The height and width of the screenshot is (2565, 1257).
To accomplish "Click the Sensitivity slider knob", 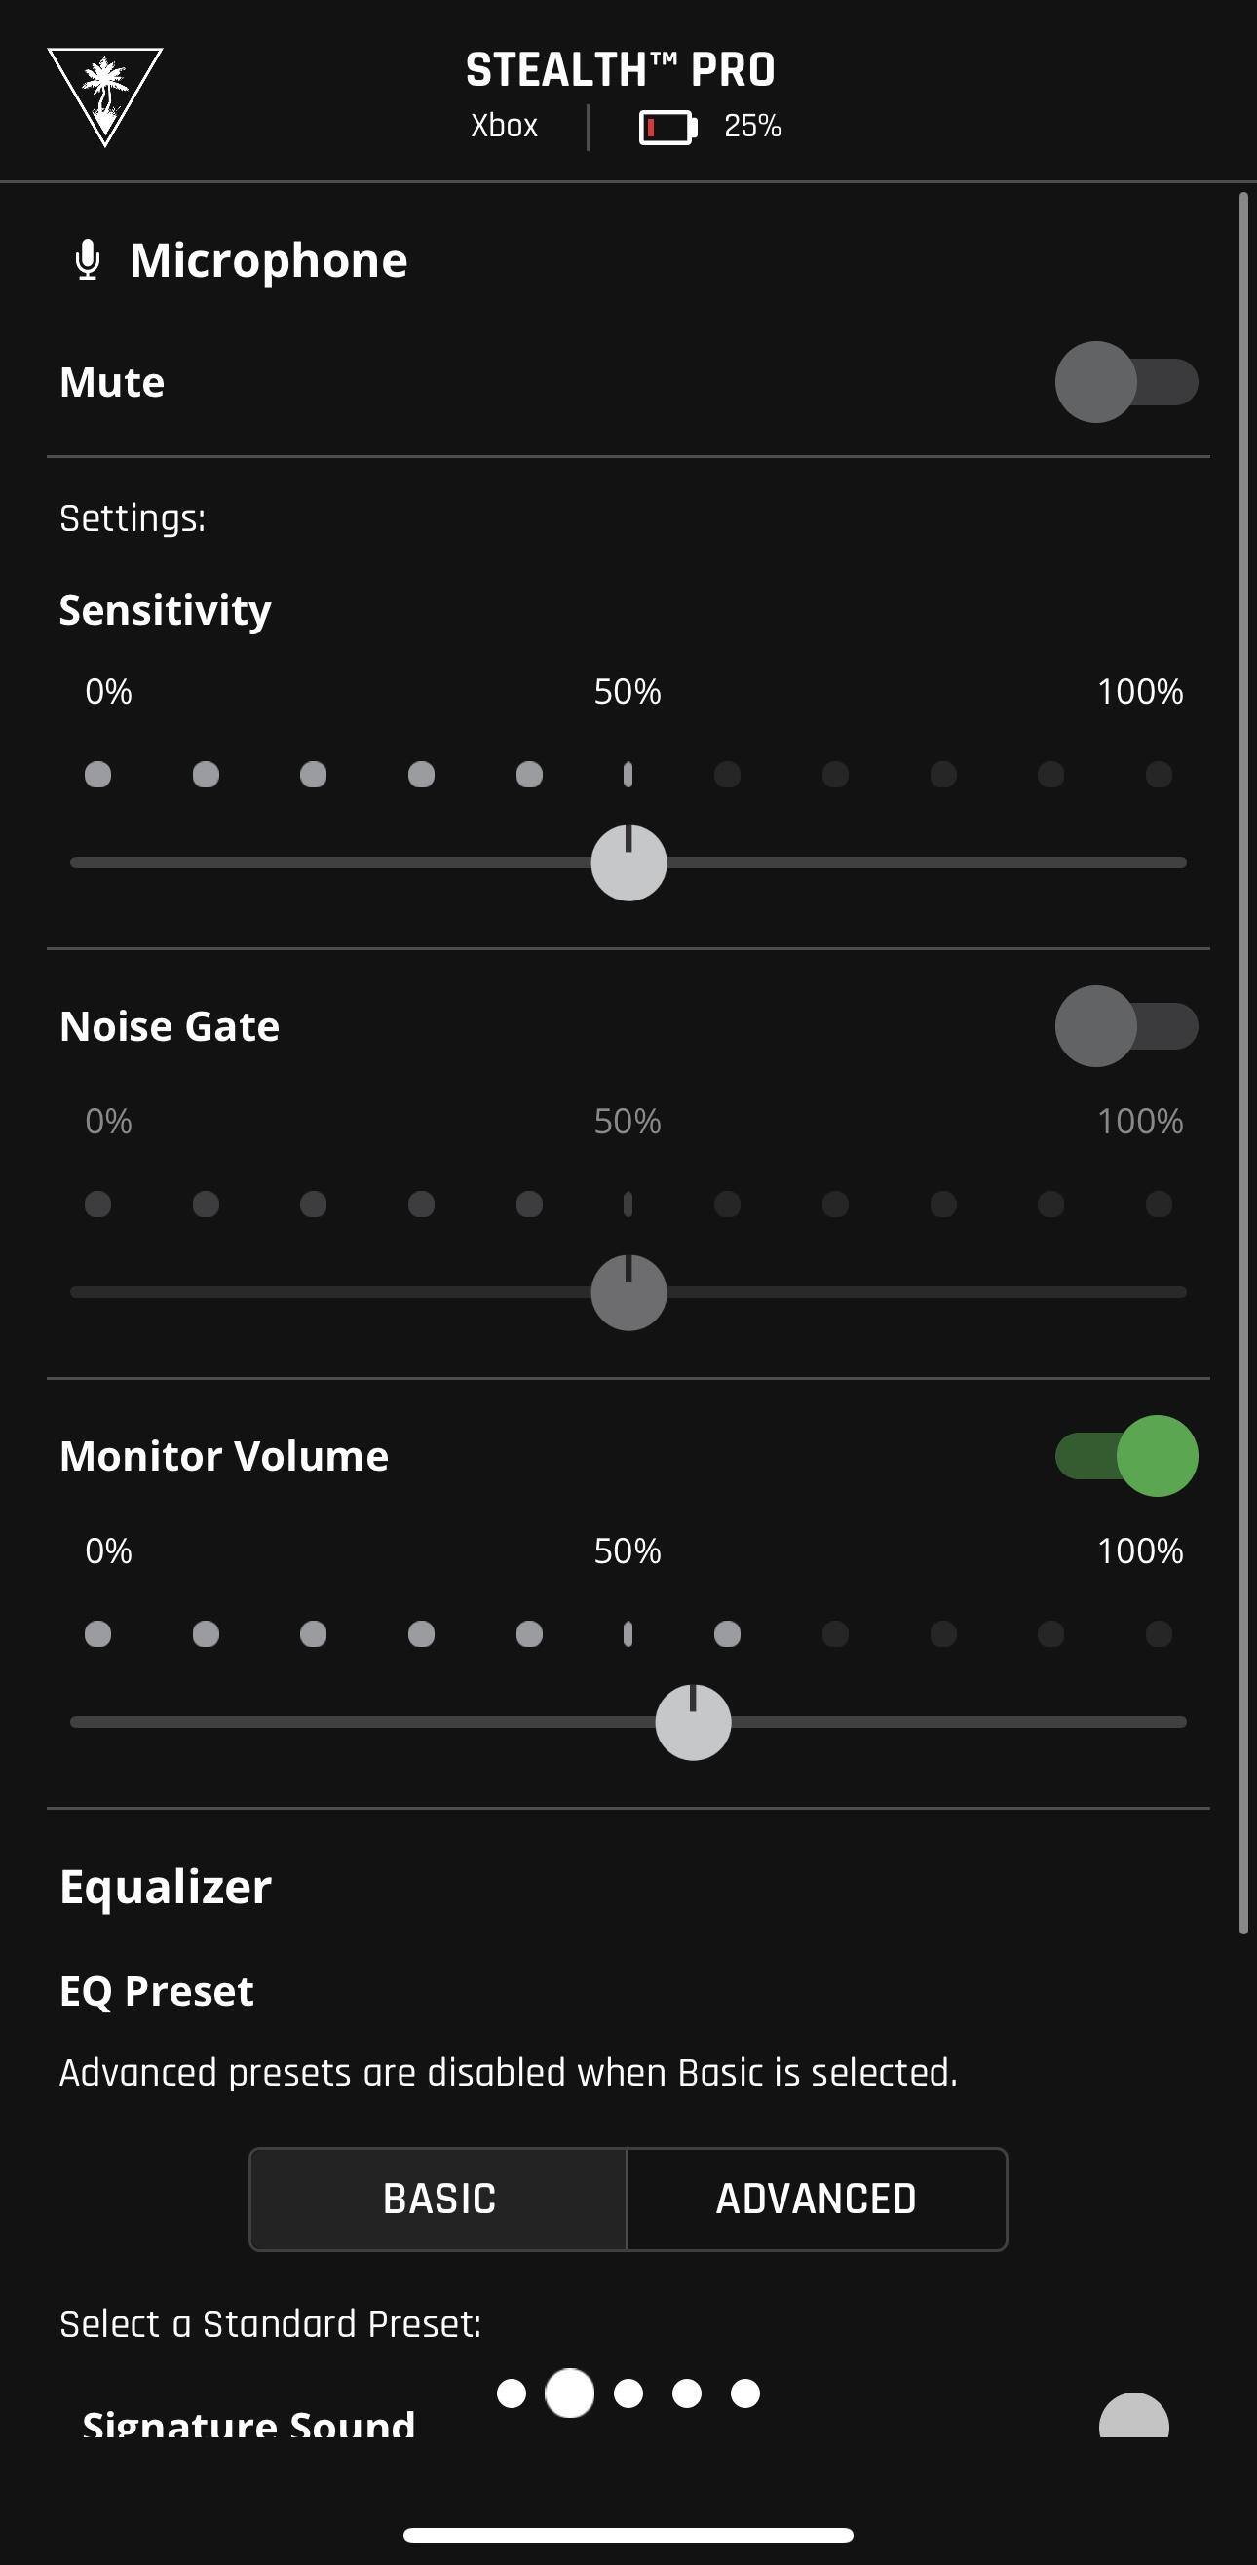I will point(628,862).
